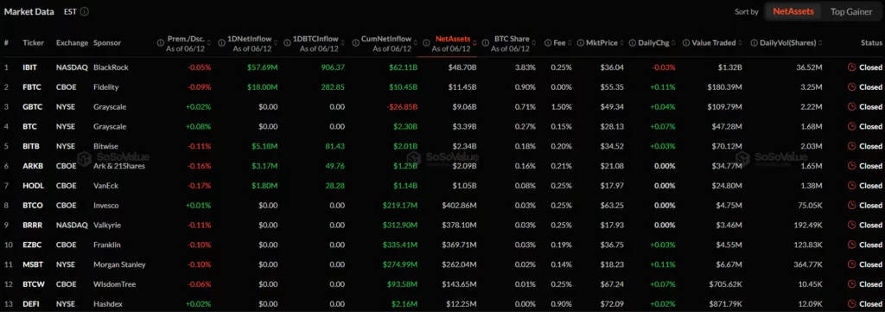Screen dimensions: 885x312
Task: Click the 1.50% fee value
Action: click(562, 106)
